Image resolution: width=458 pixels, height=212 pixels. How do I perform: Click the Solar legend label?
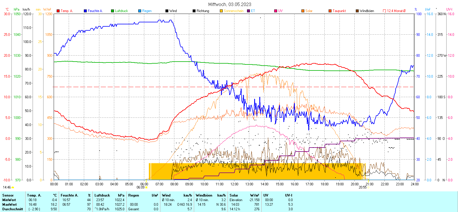pos(309,11)
